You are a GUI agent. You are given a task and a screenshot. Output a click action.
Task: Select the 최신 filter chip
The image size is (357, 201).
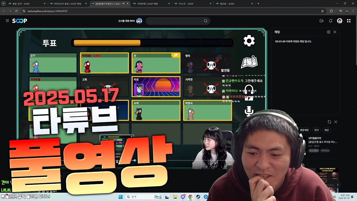[326, 130]
